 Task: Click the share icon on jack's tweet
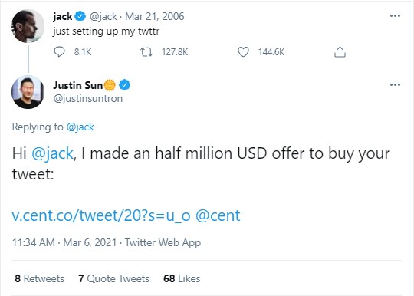coord(340,51)
